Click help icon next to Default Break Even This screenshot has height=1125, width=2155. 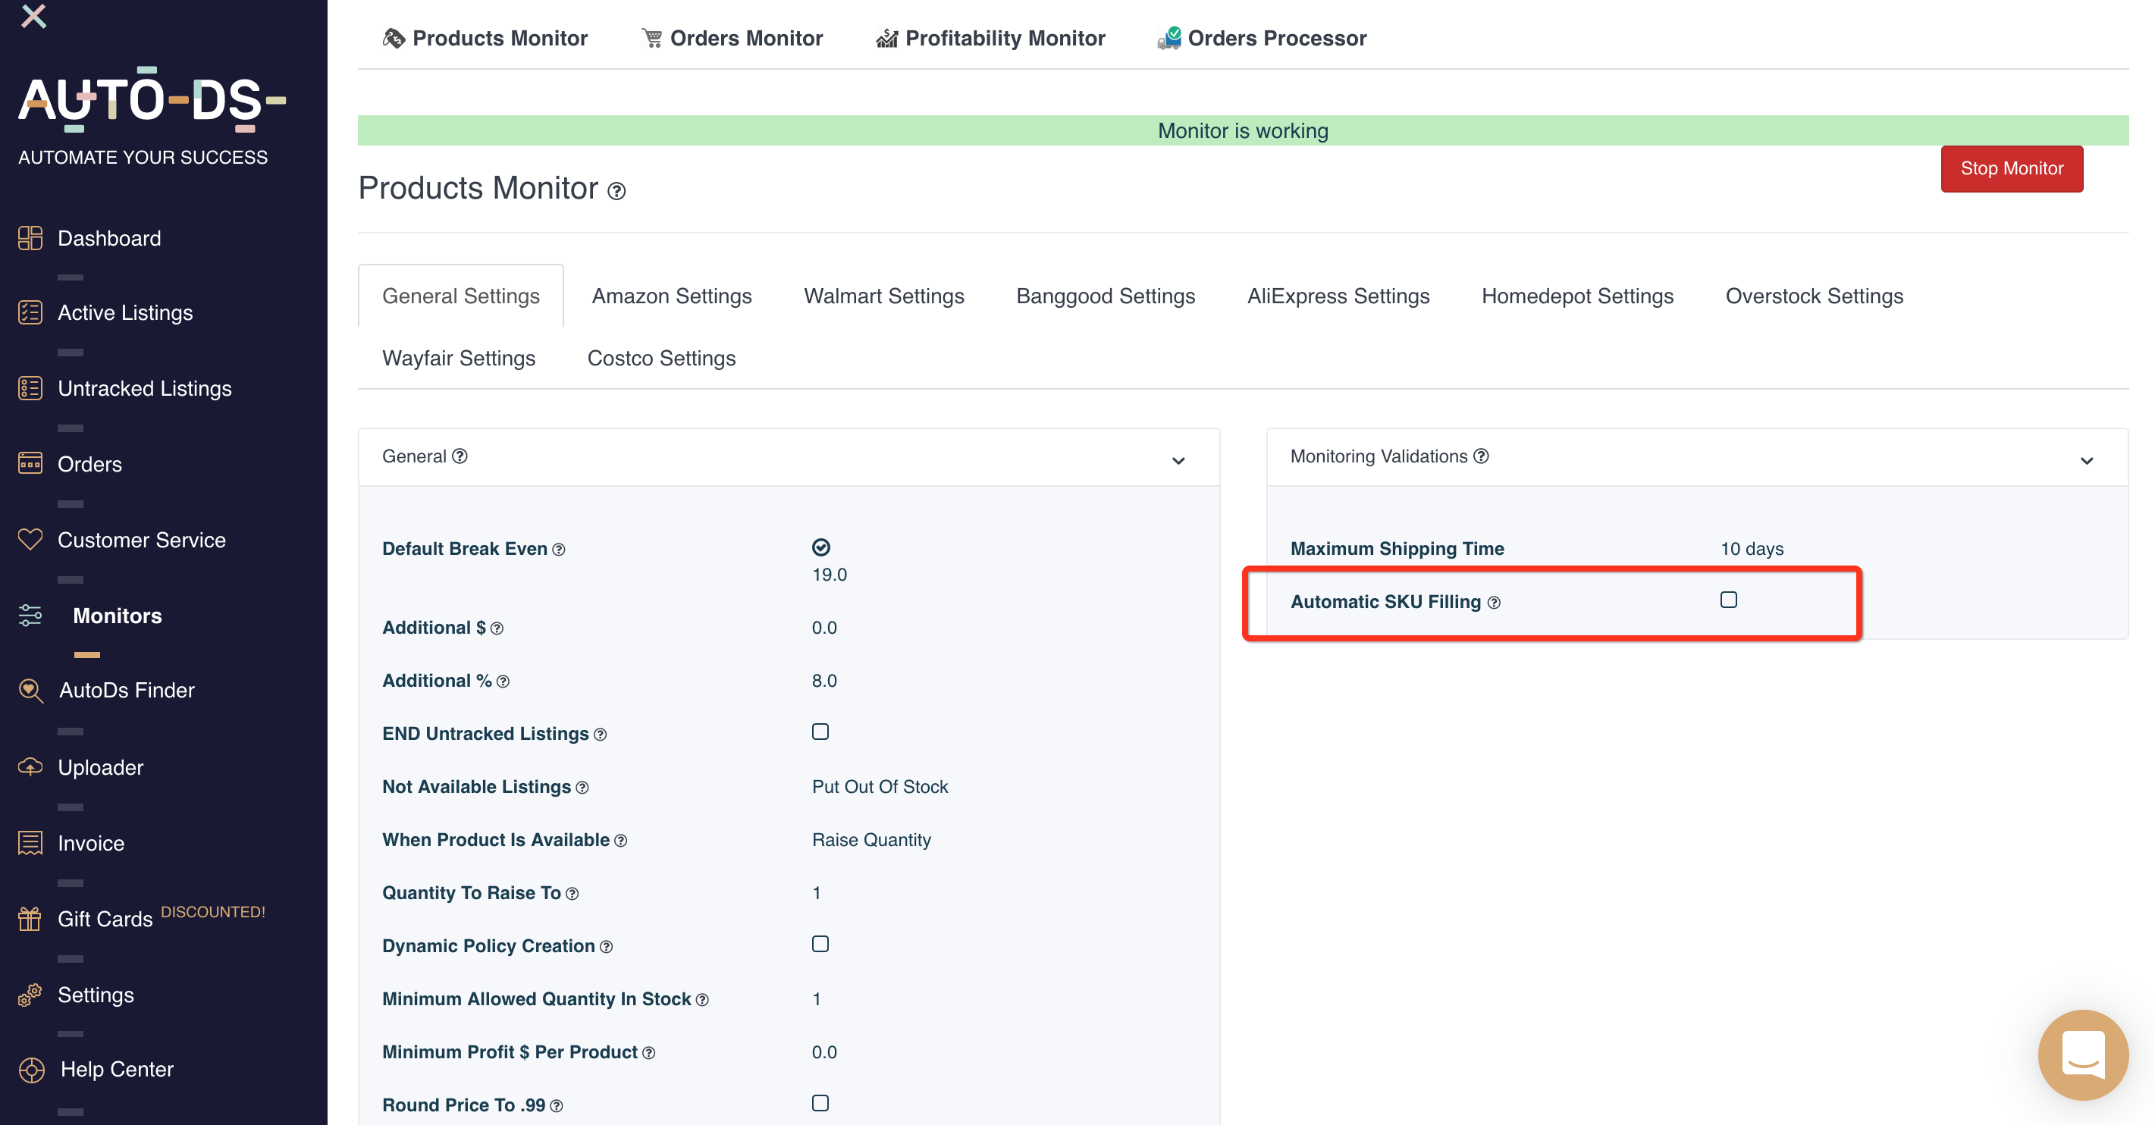coord(559,550)
